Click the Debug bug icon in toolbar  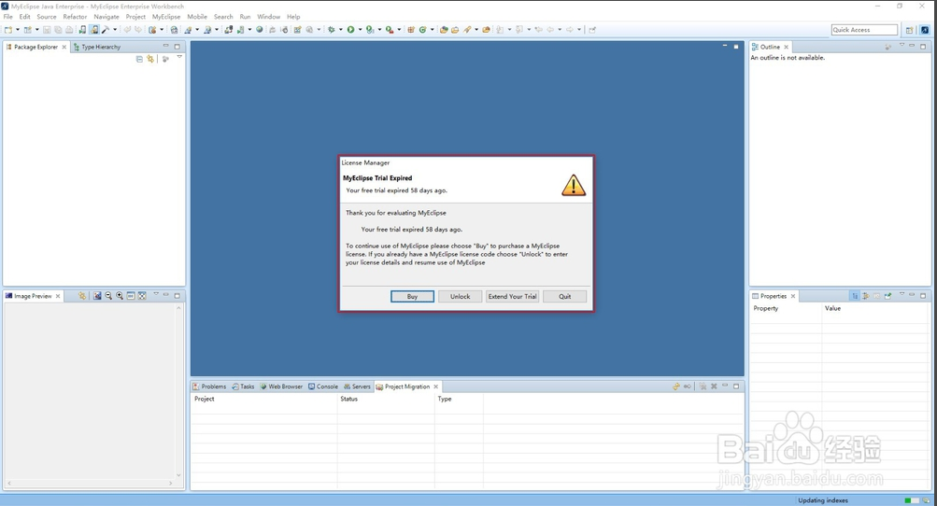point(331,30)
